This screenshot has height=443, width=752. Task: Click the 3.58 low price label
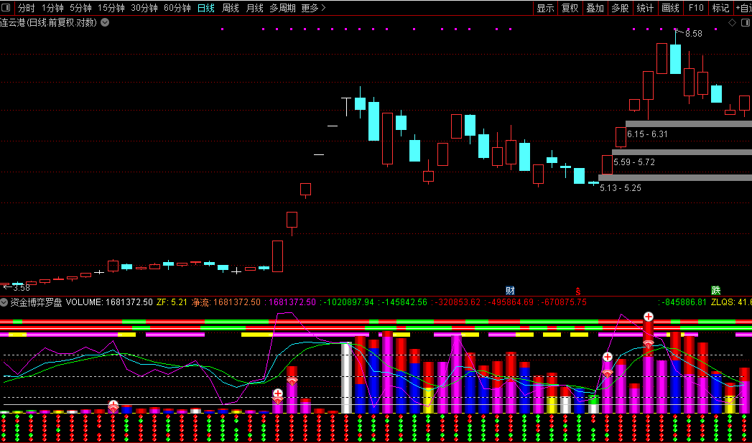pos(21,288)
